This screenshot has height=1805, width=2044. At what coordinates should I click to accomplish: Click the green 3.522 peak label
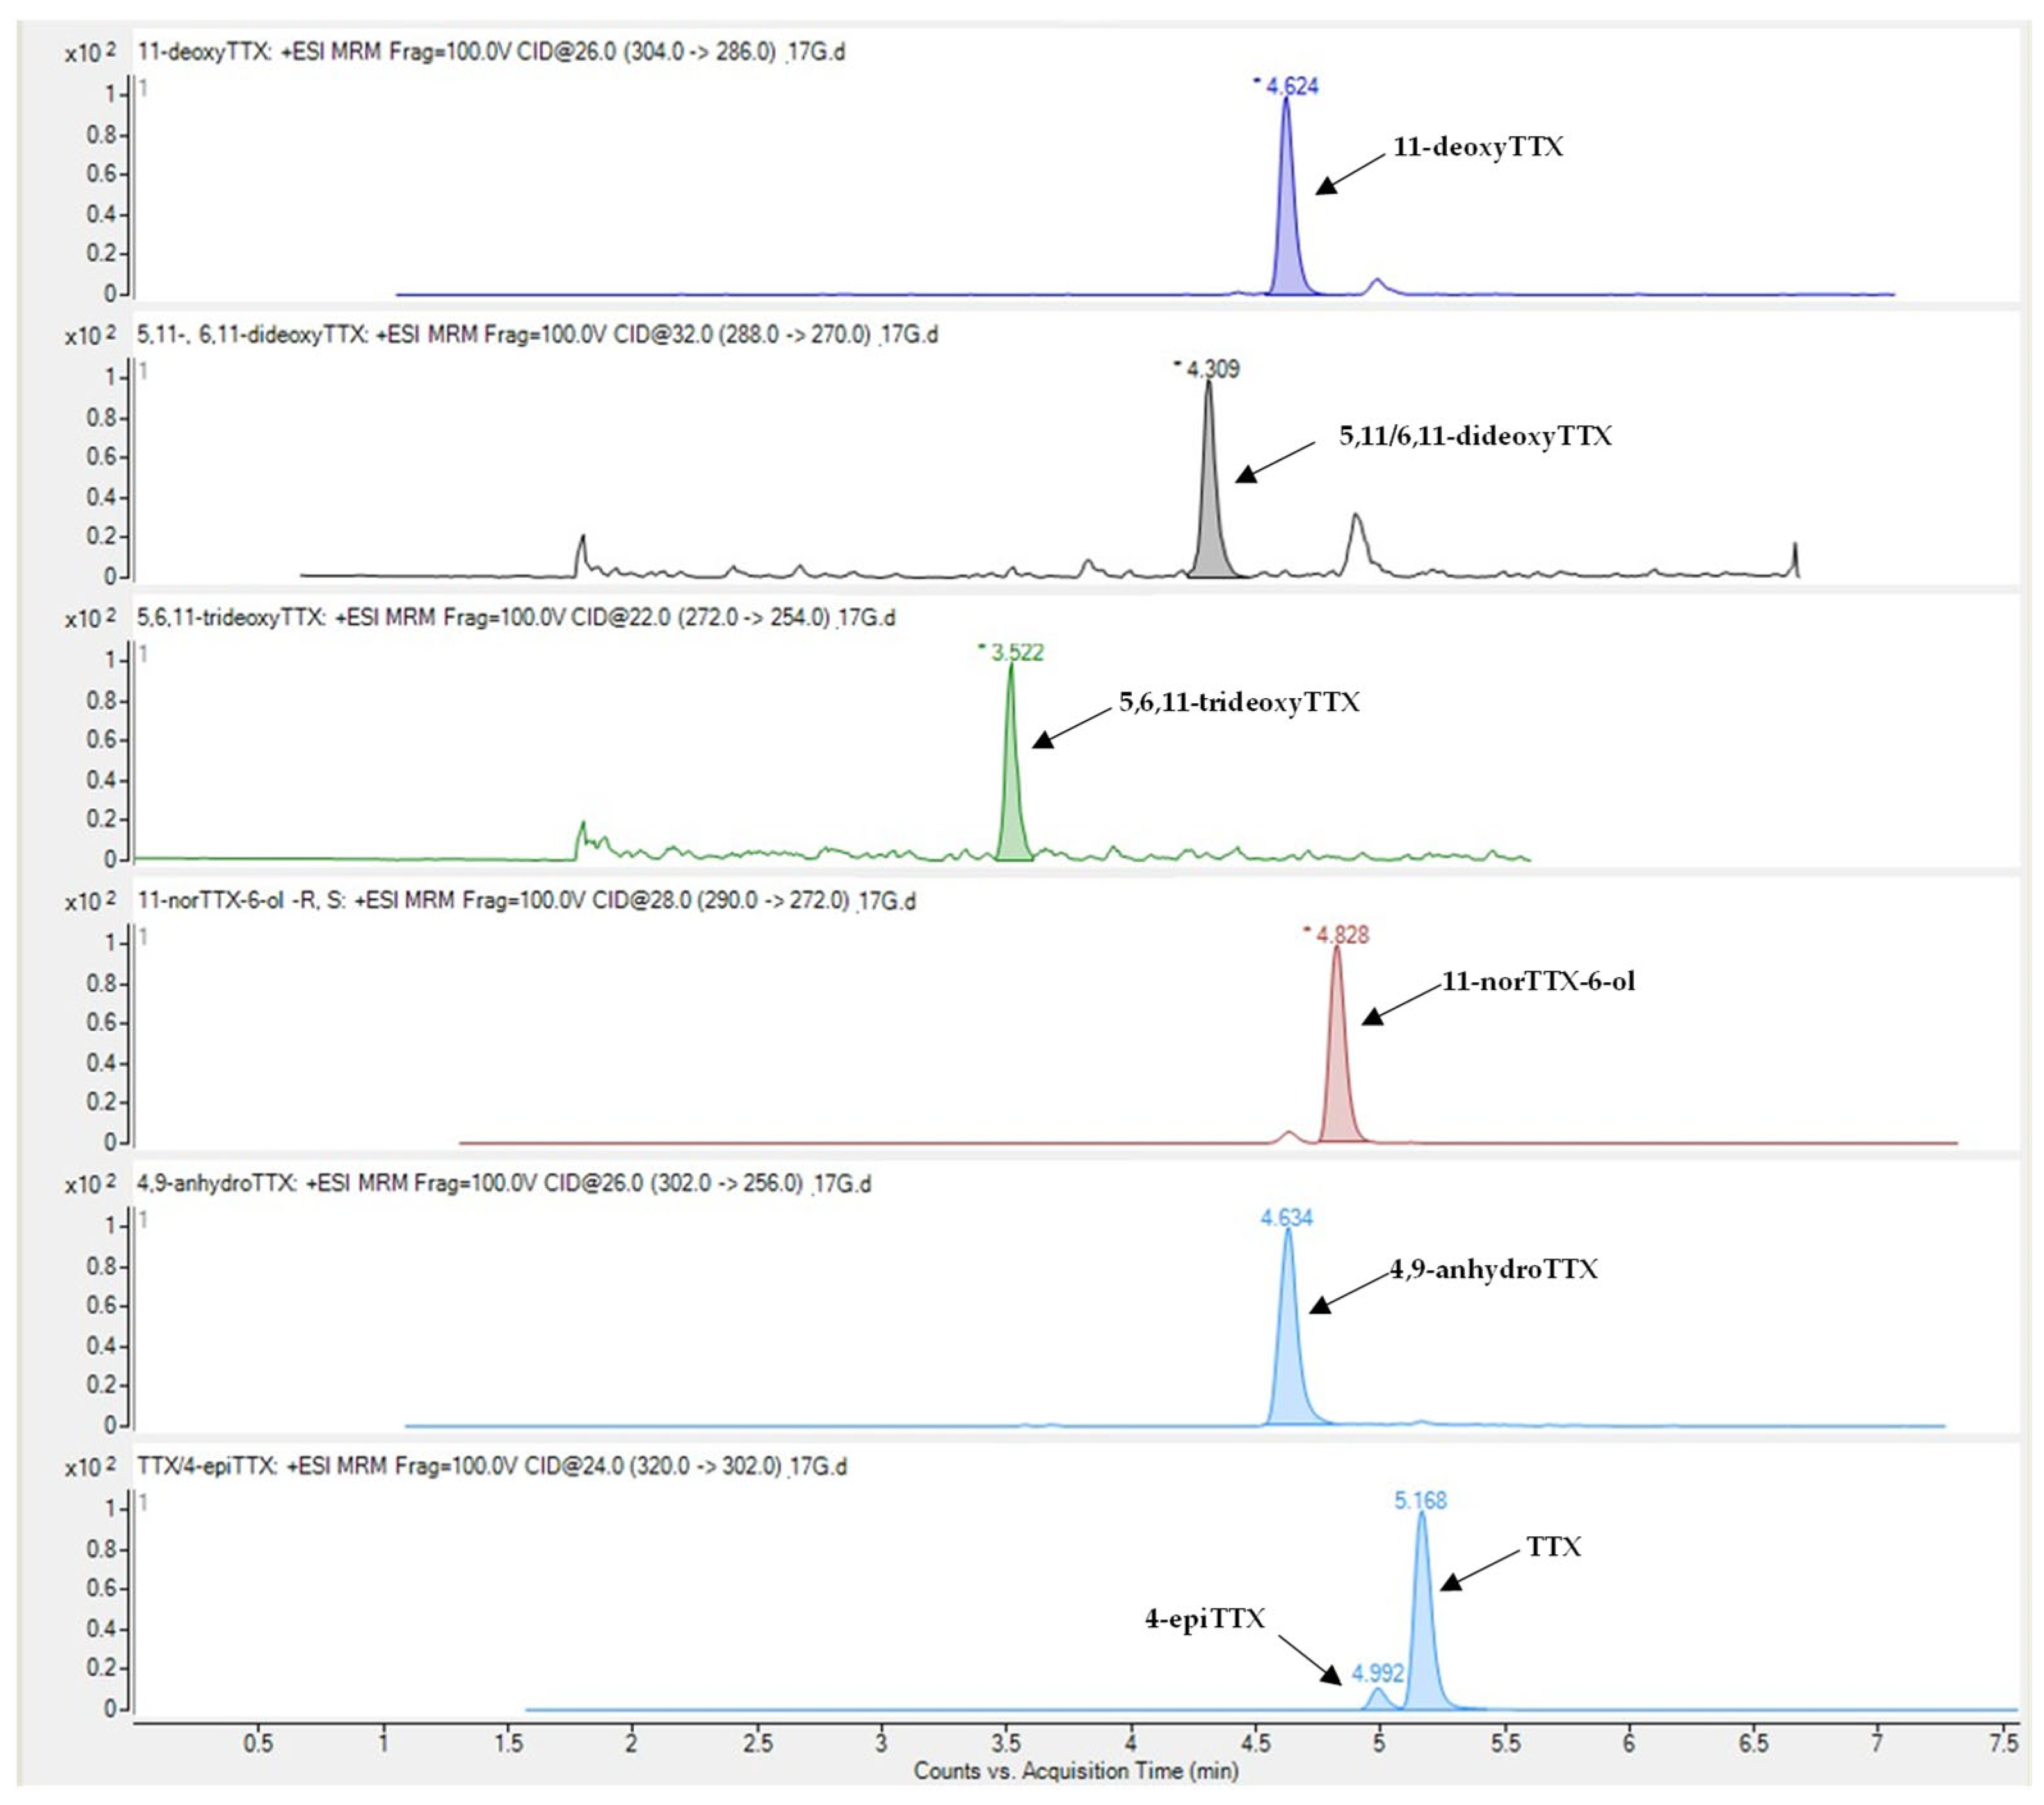pyautogui.click(x=1016, y=653)
